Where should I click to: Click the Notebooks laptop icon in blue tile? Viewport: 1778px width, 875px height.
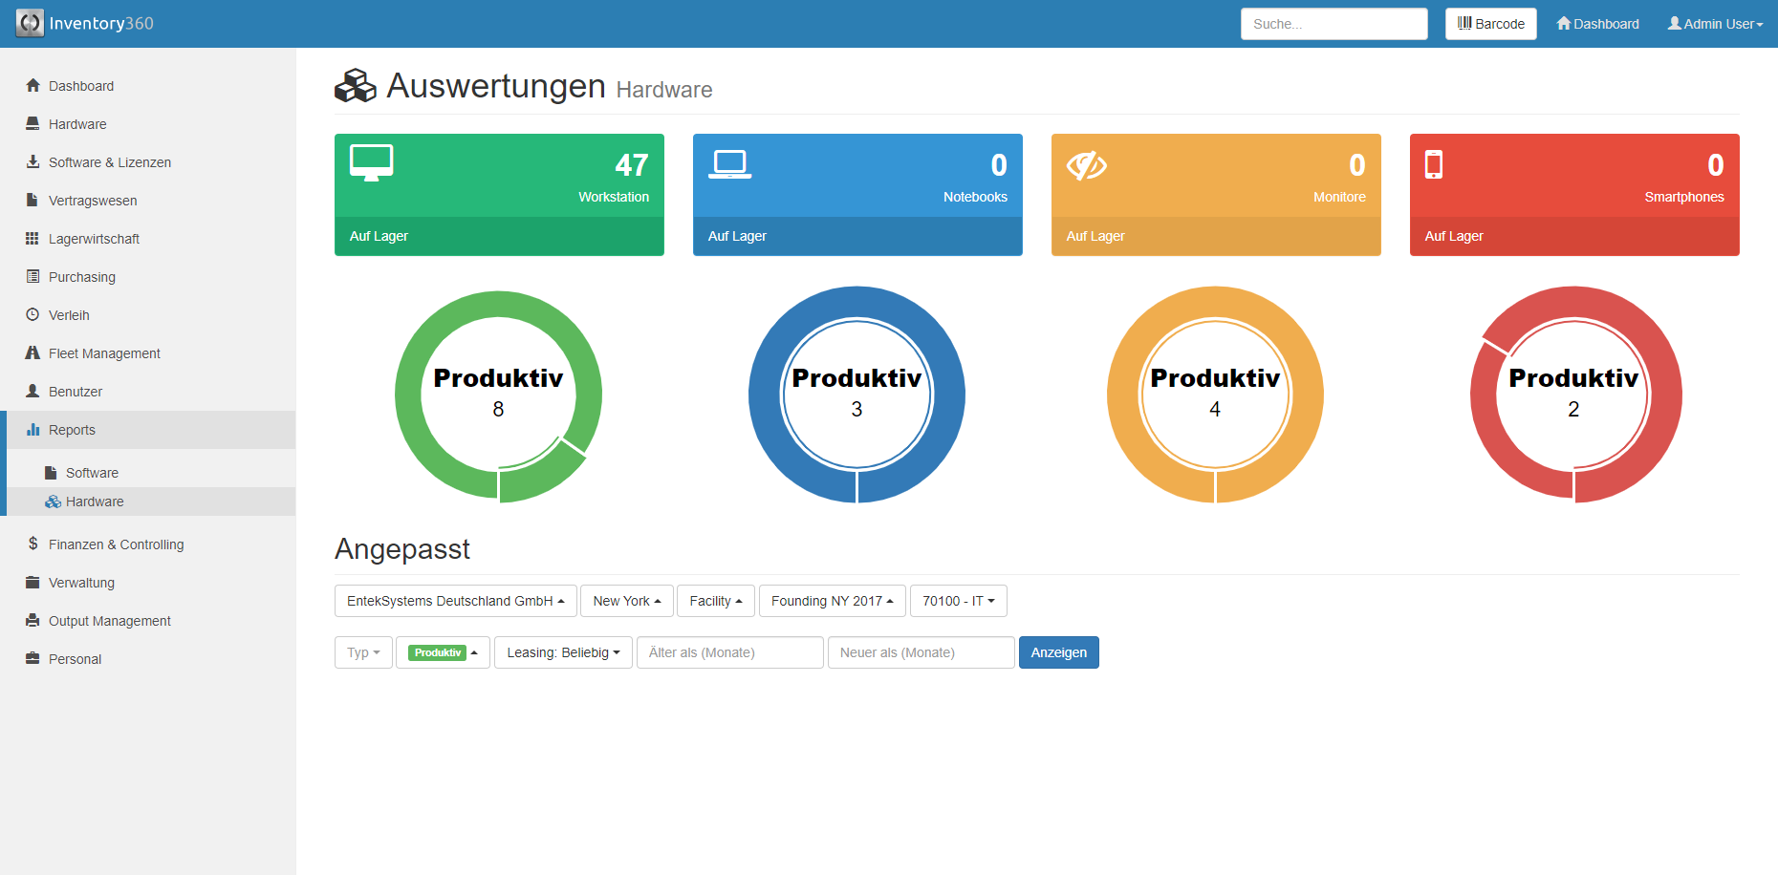[729, 164]
